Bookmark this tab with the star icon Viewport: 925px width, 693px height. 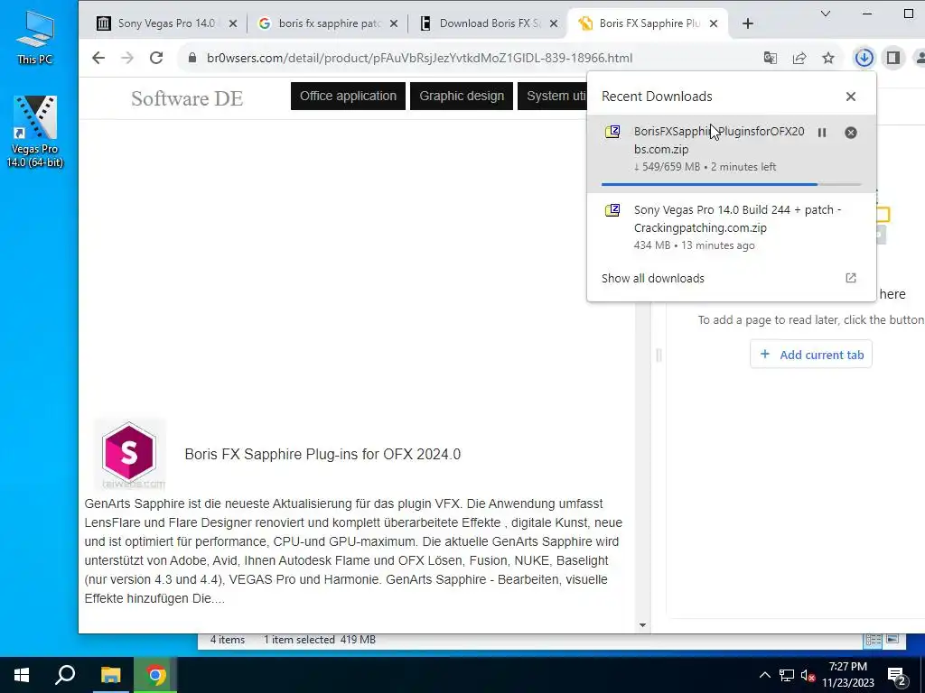pyautogui.click(x=828, y=58)
